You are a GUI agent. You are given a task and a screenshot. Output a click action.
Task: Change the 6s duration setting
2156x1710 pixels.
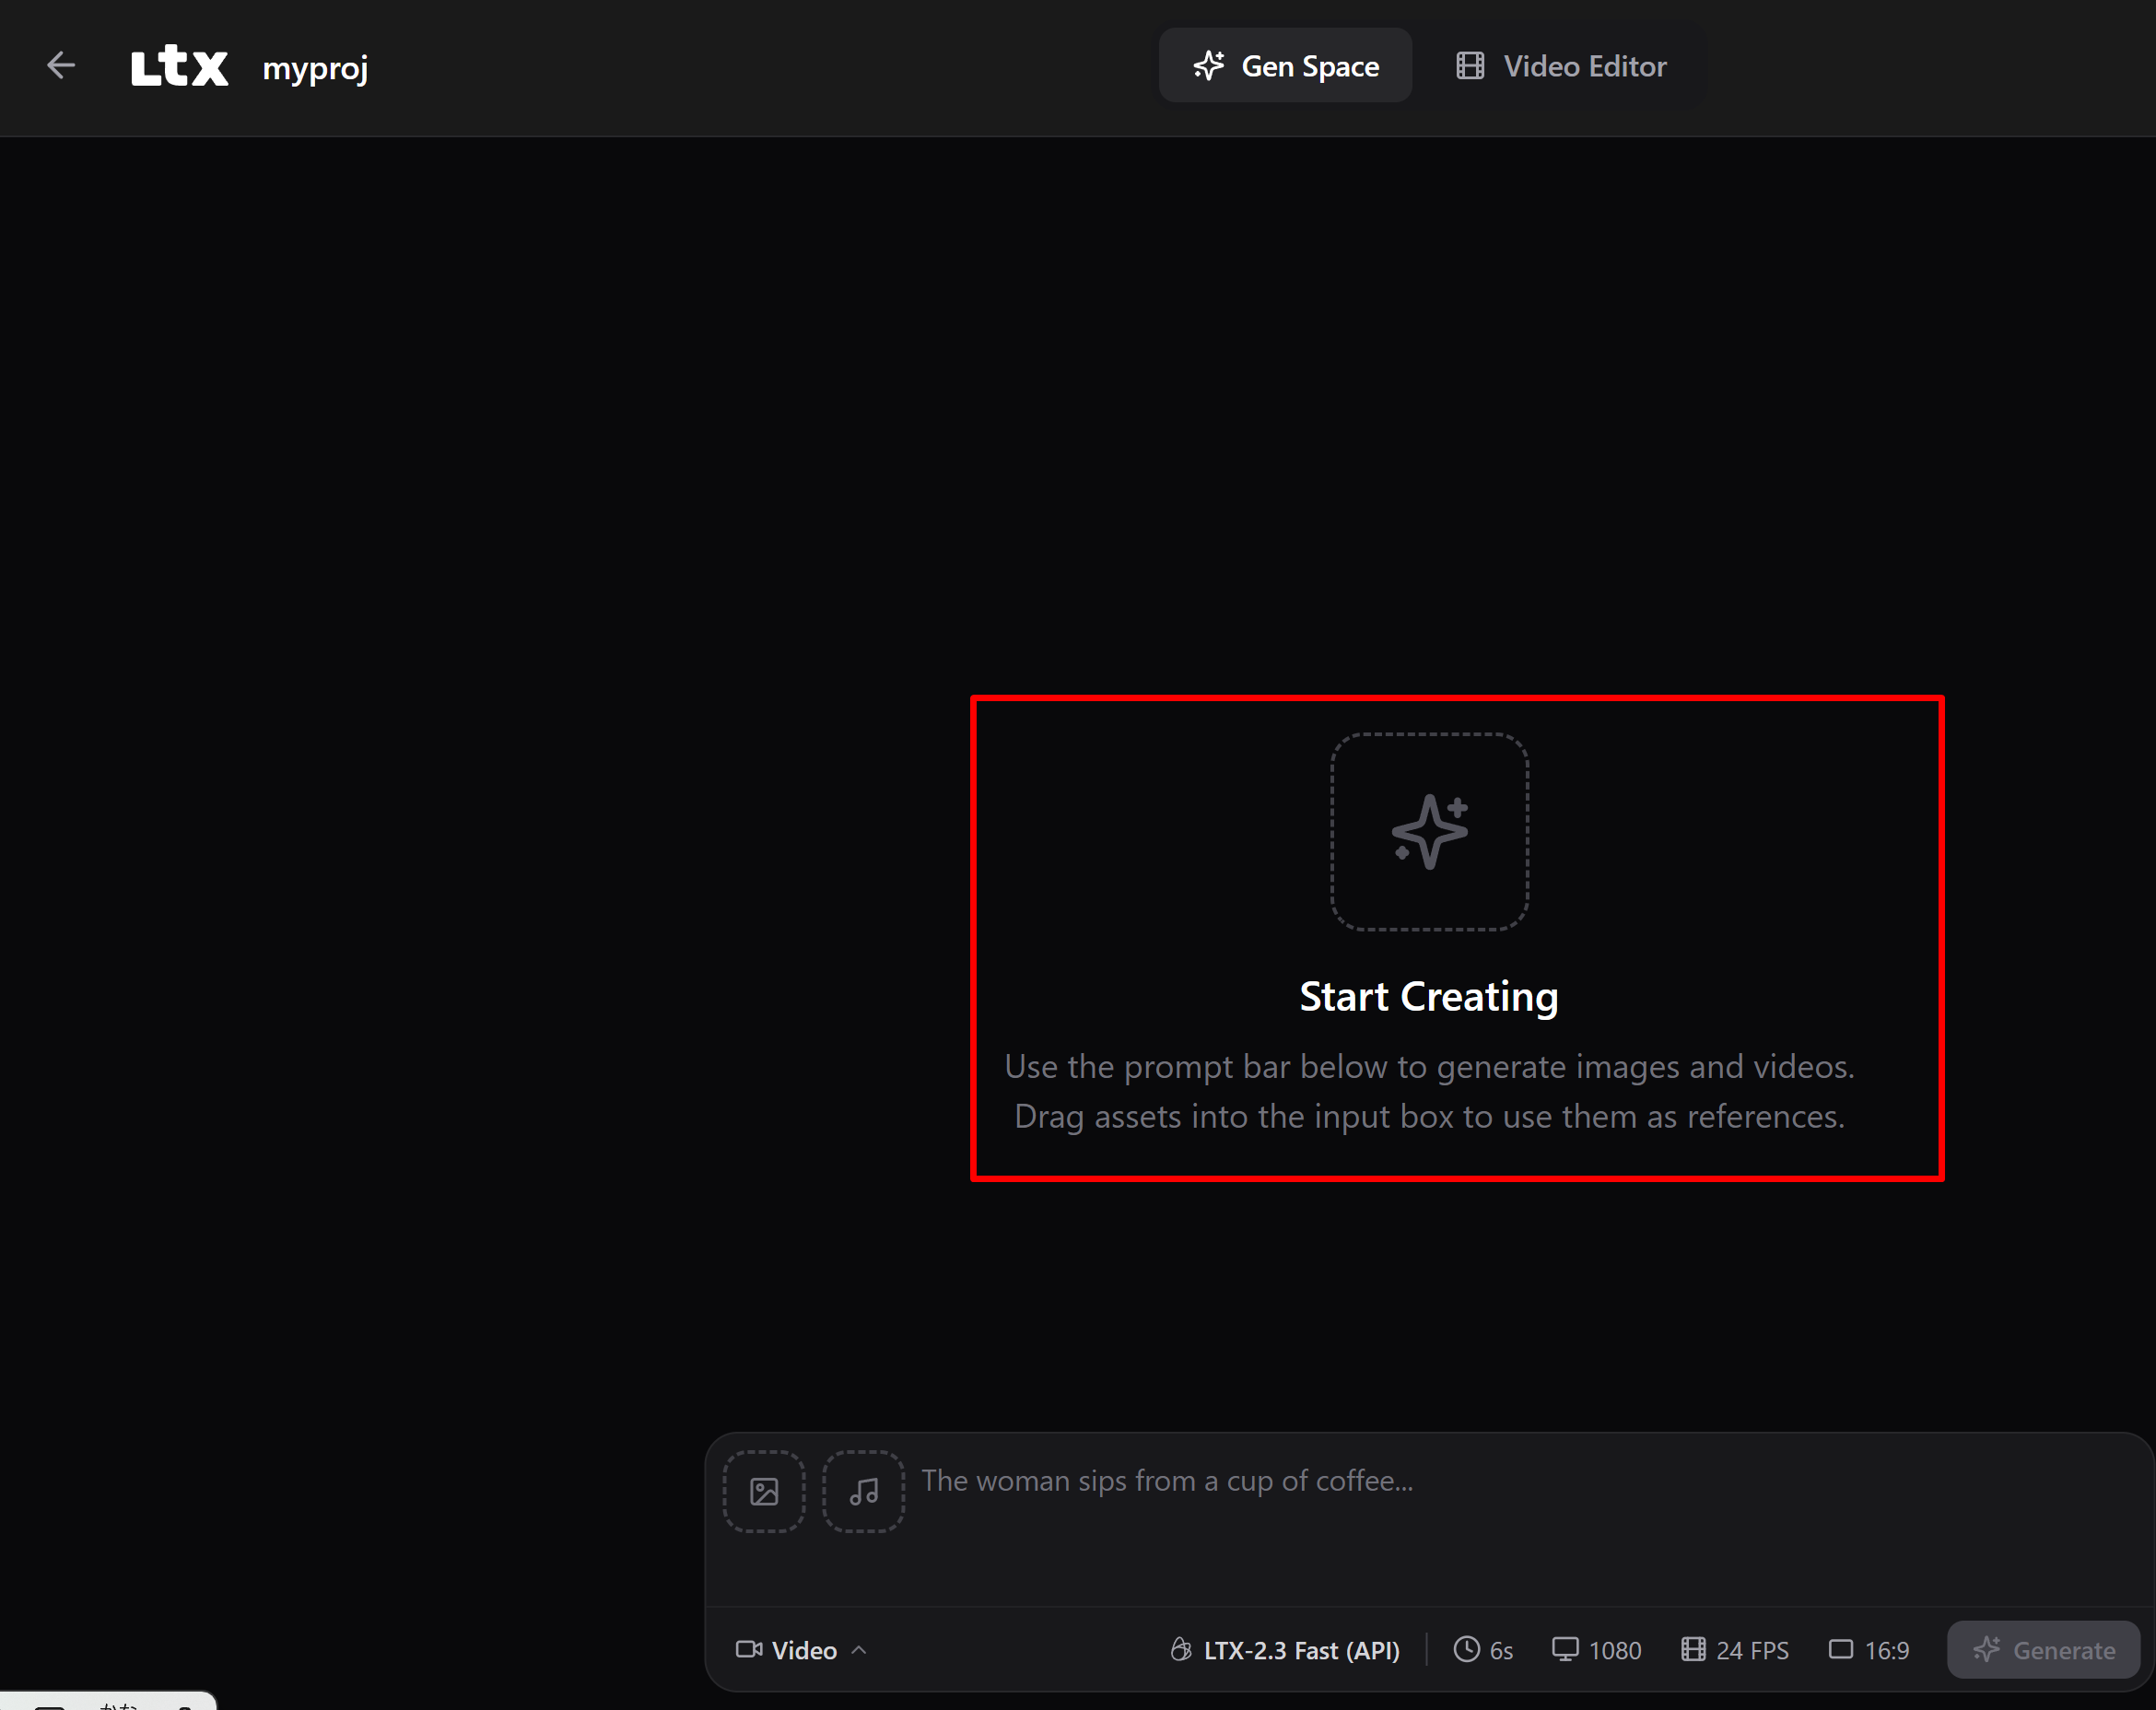click(1483, 1650)
